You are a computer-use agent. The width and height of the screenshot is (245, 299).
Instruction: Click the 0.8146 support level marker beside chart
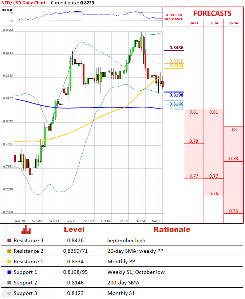tap(176, 104)
